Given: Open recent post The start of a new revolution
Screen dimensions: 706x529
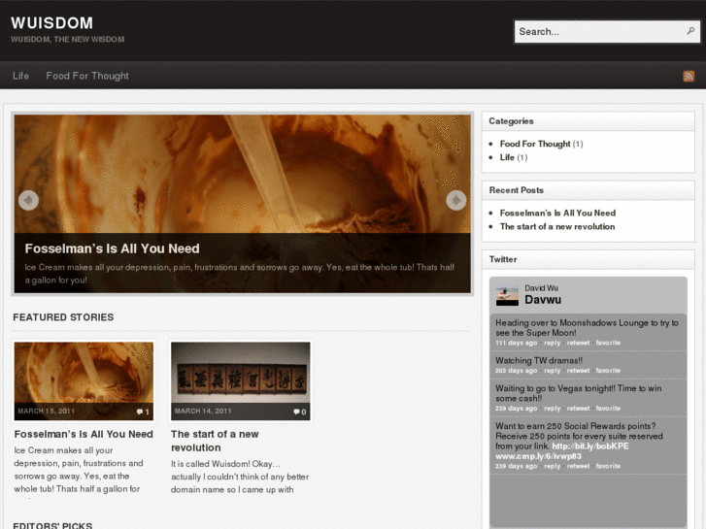Looking at the screenshot, I should point(557,226).
